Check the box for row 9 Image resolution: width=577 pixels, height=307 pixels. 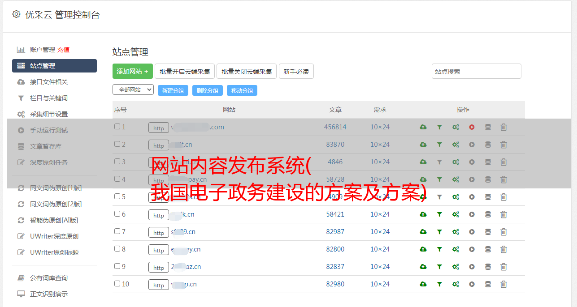click(117, 266)
